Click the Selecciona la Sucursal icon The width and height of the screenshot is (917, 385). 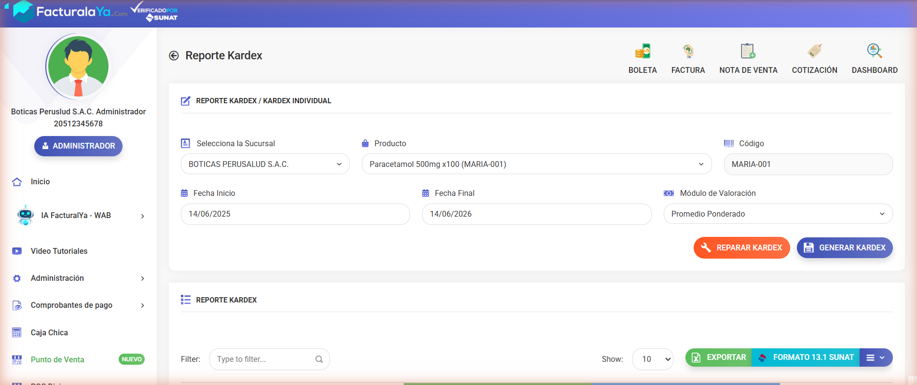click(x=185, y=143)
